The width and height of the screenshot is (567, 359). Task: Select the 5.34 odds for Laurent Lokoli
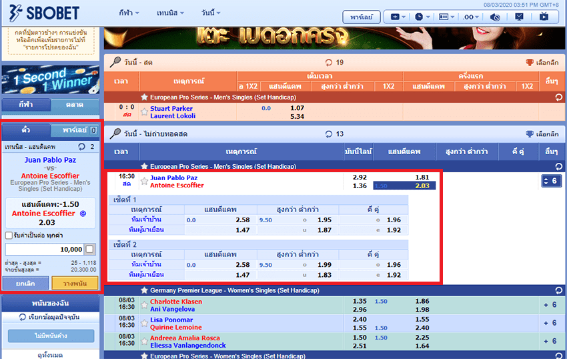coord(297,117)
